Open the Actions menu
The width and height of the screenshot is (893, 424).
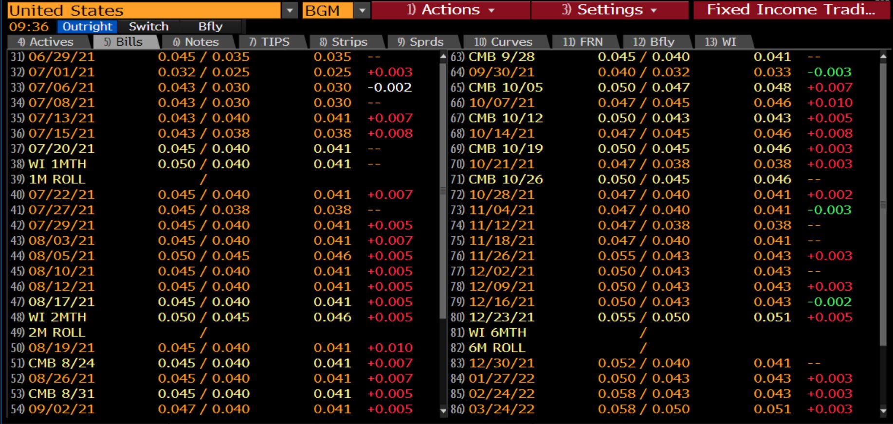click(451, 10)
